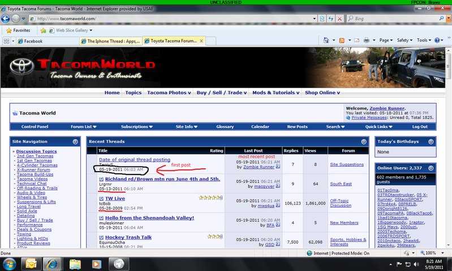Expand the Search dropdown menu

pyautogui.click(x=335, y=126)
